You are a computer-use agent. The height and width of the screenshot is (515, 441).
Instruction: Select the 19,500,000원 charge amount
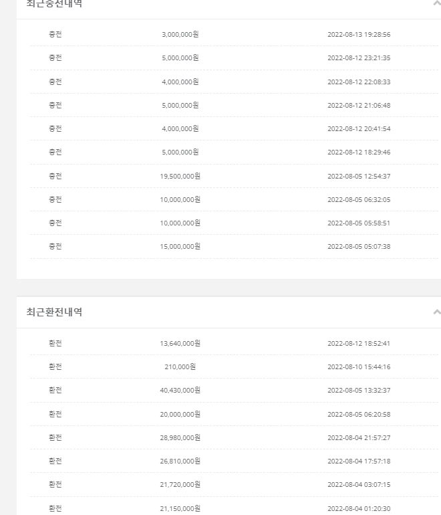[x=180, y=176]
